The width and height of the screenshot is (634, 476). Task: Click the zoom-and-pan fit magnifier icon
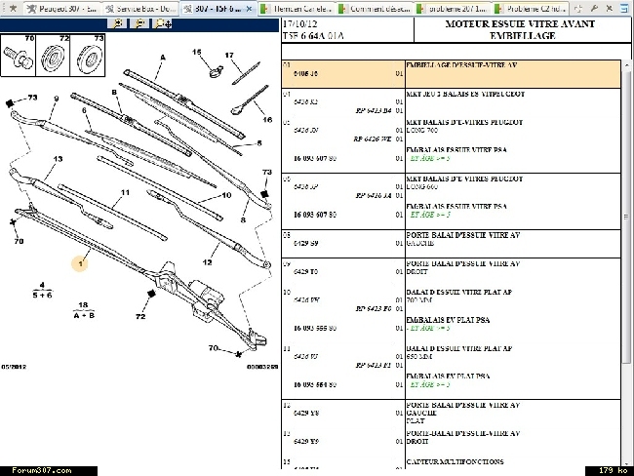163,23
